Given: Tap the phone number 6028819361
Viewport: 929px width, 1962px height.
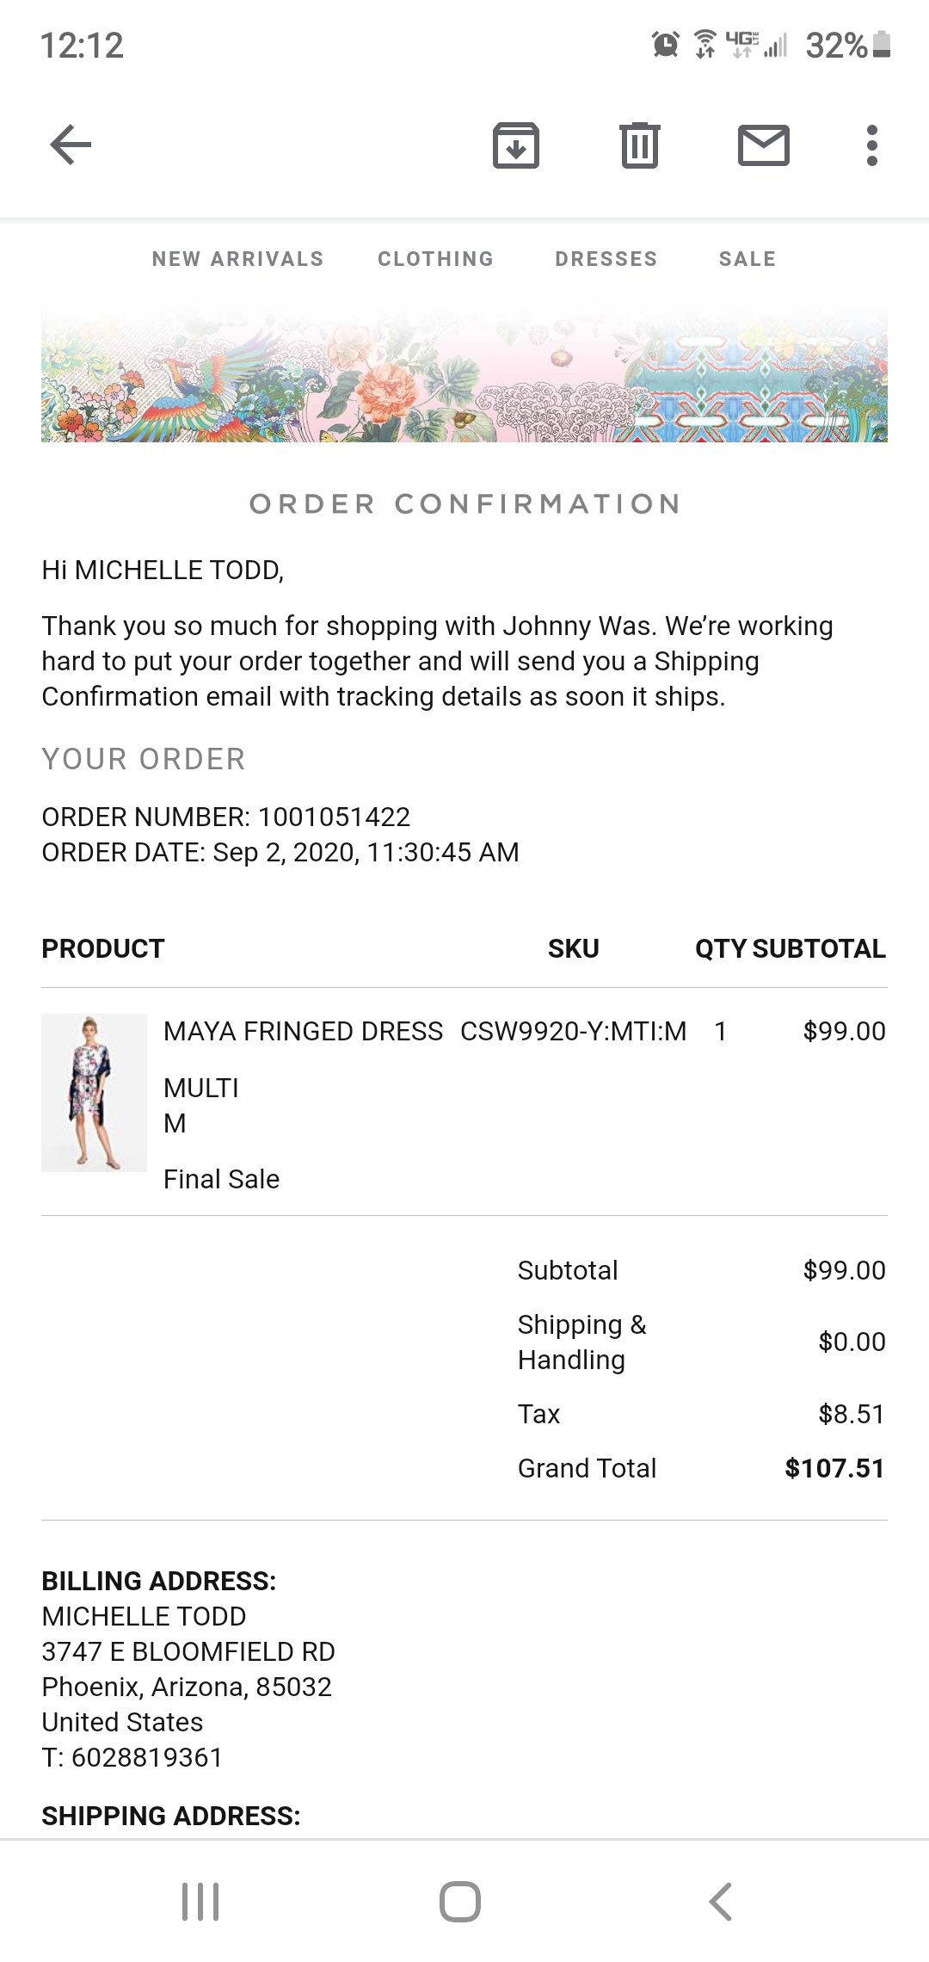Looking at the screenshot, I should coord(146,1757).
